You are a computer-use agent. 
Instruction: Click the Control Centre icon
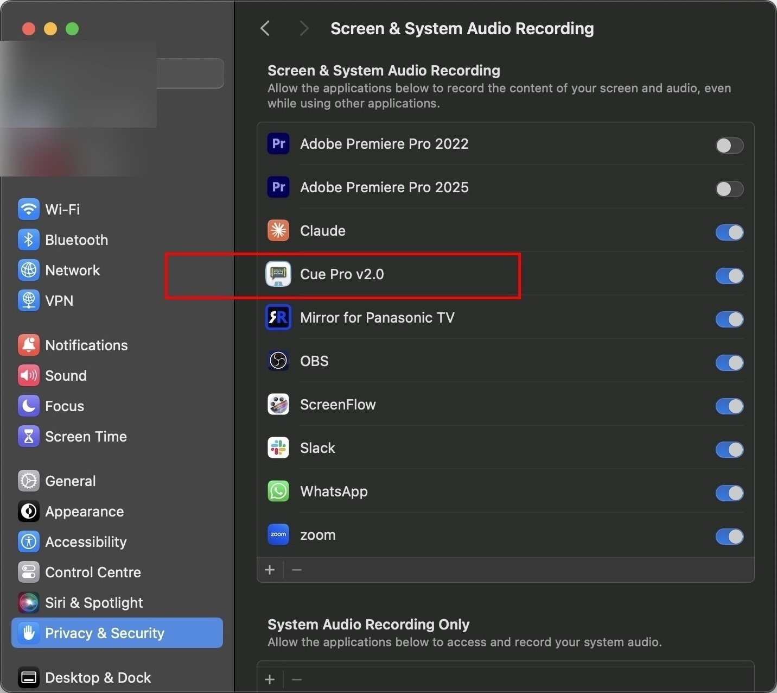pos(28,572)
